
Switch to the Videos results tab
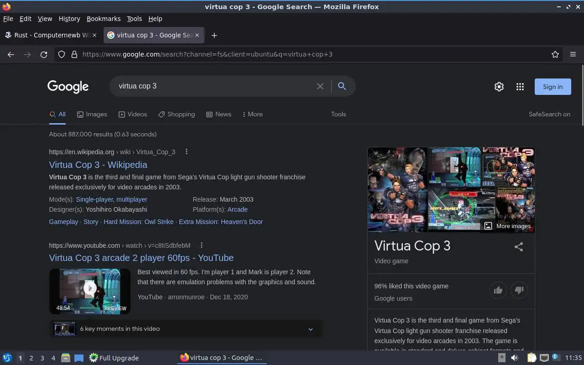(133, 114)
